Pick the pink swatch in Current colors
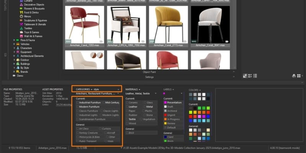306x153 pixels. tap(199, 117)
